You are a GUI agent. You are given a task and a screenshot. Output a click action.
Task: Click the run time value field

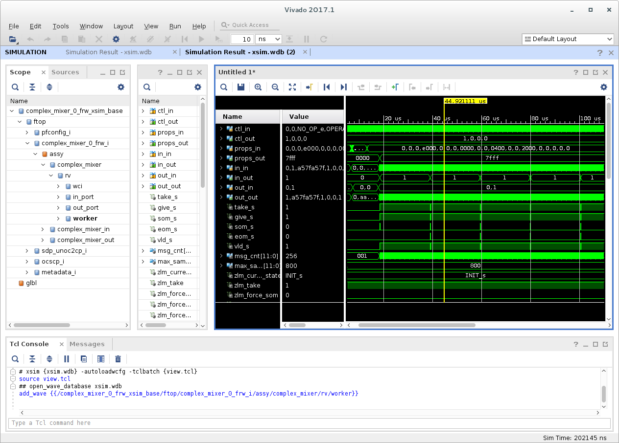pos(242,39)
